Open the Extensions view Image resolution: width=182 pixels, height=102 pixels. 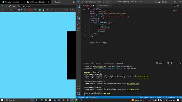coord(78,29)
